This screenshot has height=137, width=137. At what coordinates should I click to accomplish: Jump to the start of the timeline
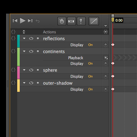point(15,21)
